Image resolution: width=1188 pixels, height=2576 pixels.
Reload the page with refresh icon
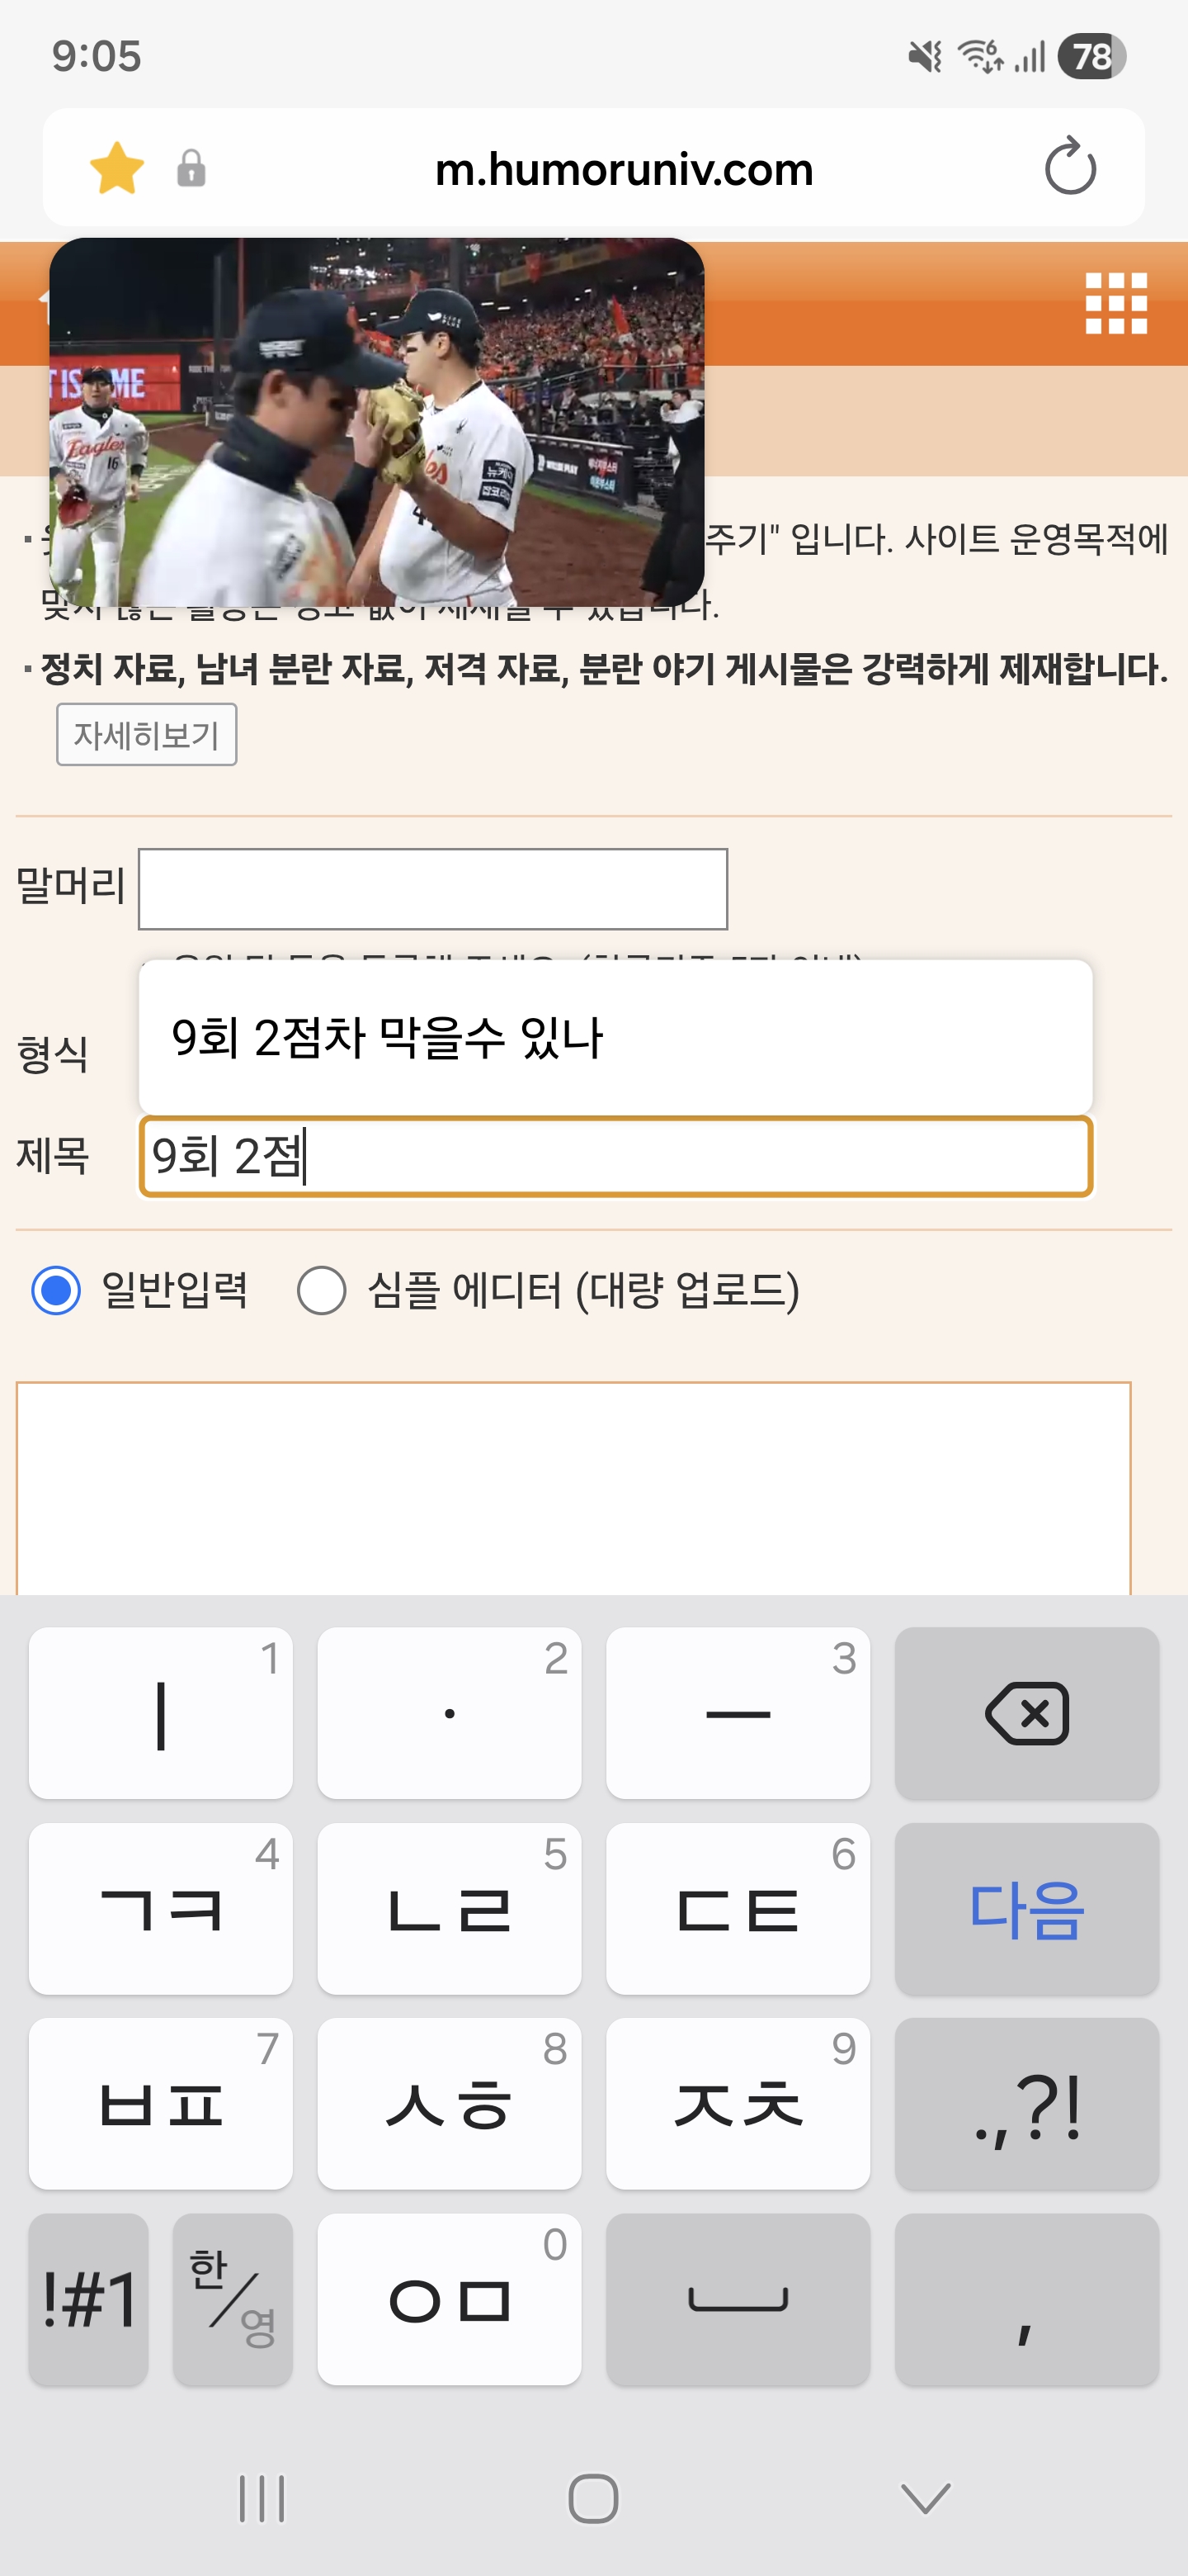pos(1069,168)
